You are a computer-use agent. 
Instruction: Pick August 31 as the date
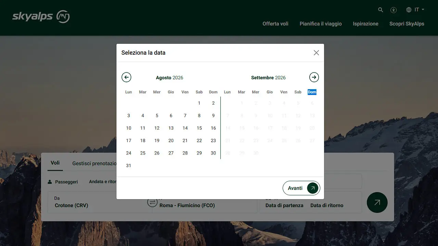129,166
